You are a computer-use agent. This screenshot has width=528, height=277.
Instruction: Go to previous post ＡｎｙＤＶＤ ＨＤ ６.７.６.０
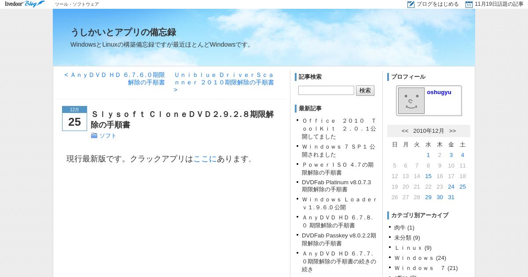[x=114, y=79]
